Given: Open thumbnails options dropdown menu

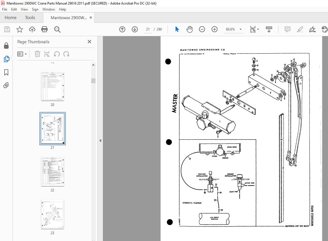Looking at the screenshot, I should click(x=22, y=54).
